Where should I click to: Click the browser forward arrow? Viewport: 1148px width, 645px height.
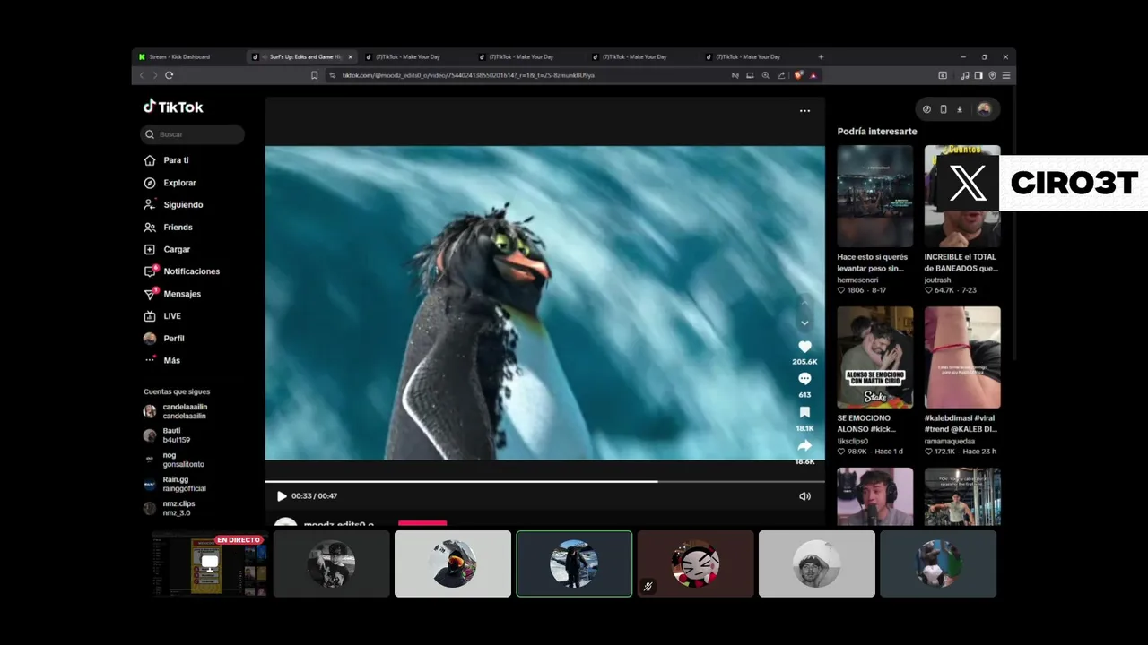tap(153, 75)
